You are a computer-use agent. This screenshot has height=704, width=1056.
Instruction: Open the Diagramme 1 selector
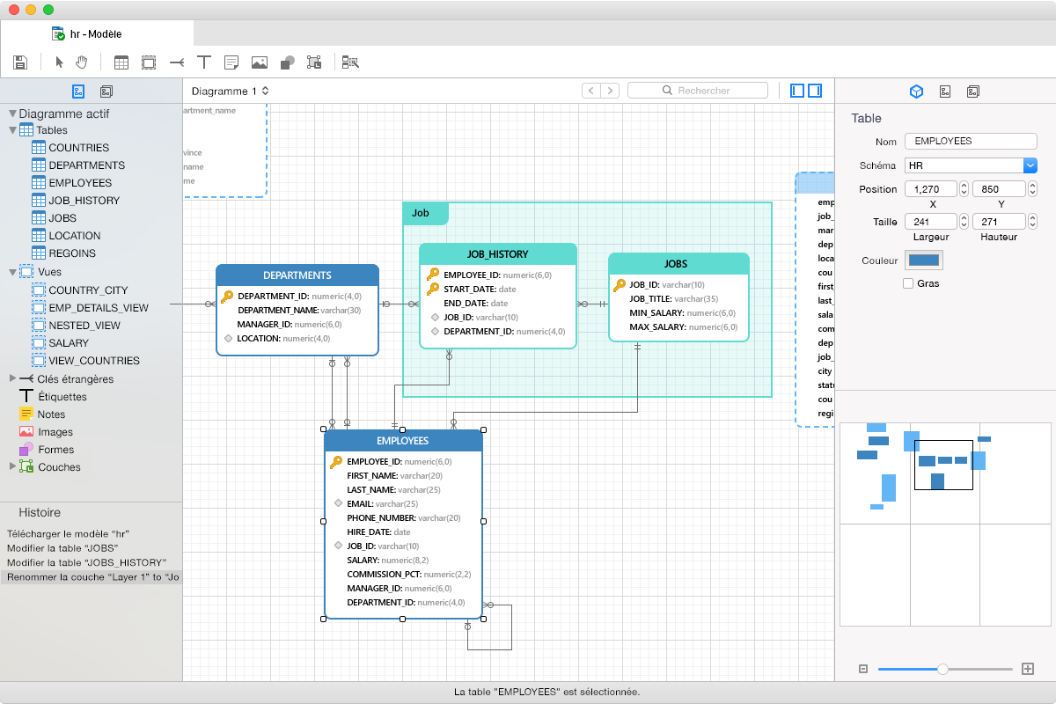click(228, 90)
